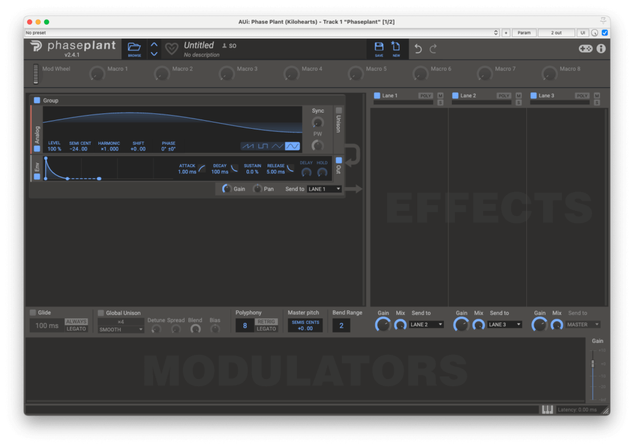Click the pin icon in title bar
The height and width of the screenshot is (447, 634).
pyautogui.click(x=603, y=20)
